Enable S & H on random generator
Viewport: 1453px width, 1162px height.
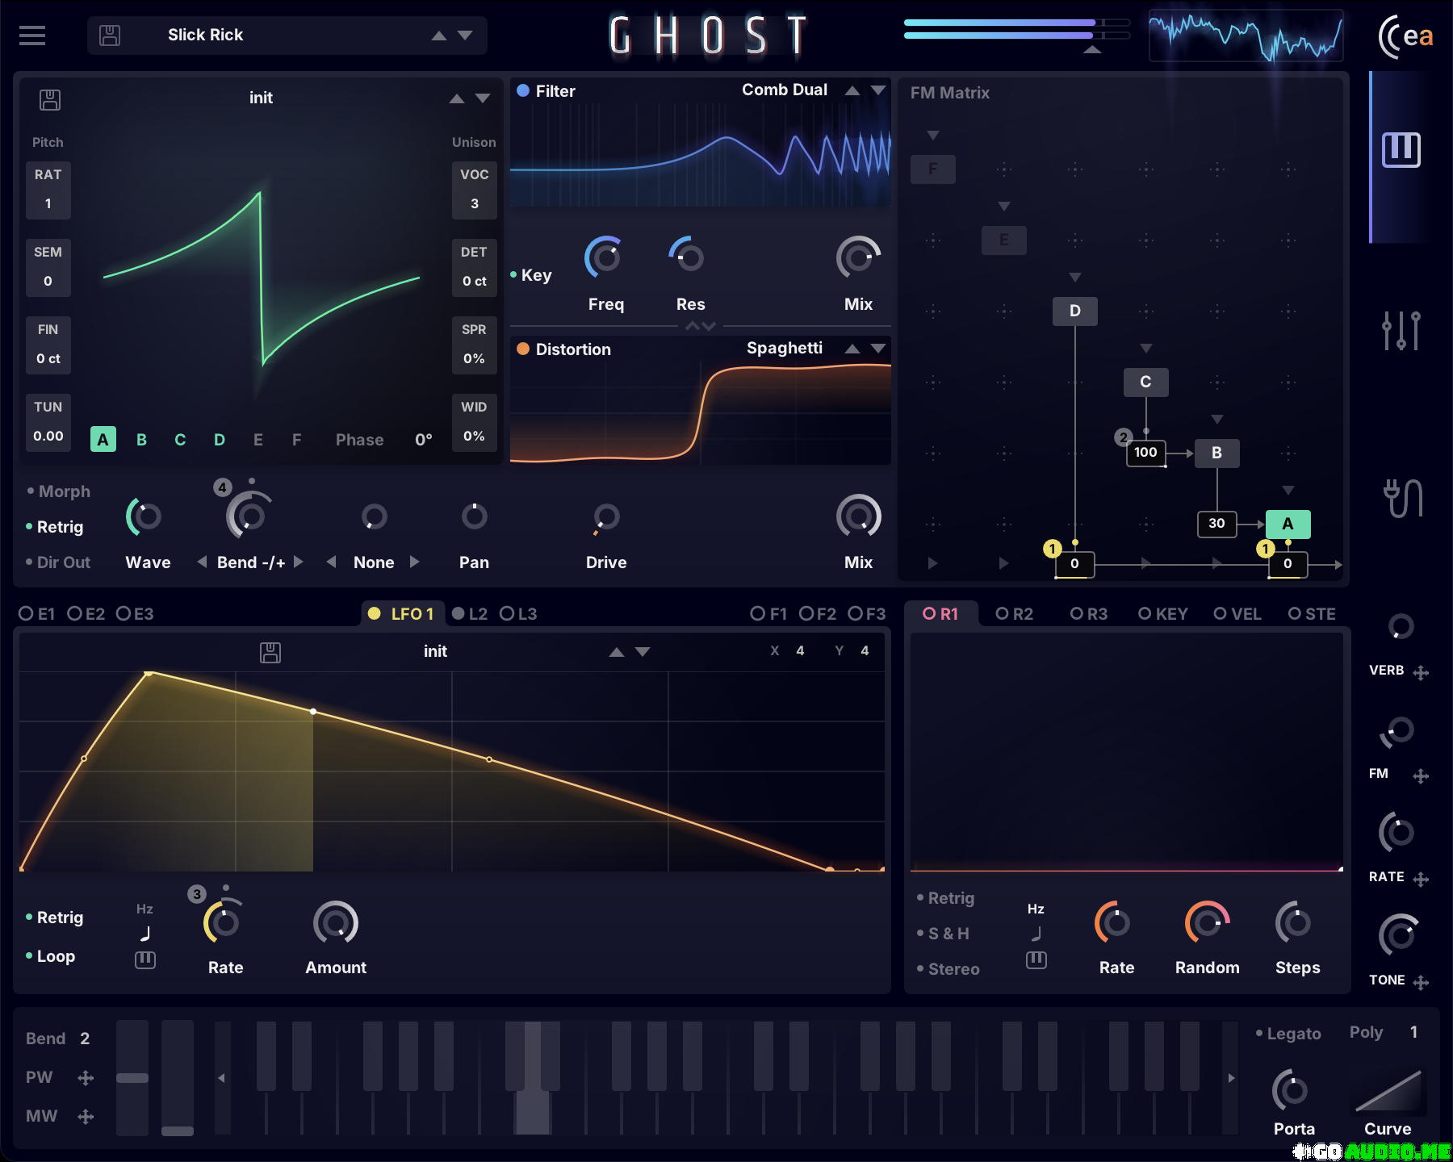click(x=943, y=934)
